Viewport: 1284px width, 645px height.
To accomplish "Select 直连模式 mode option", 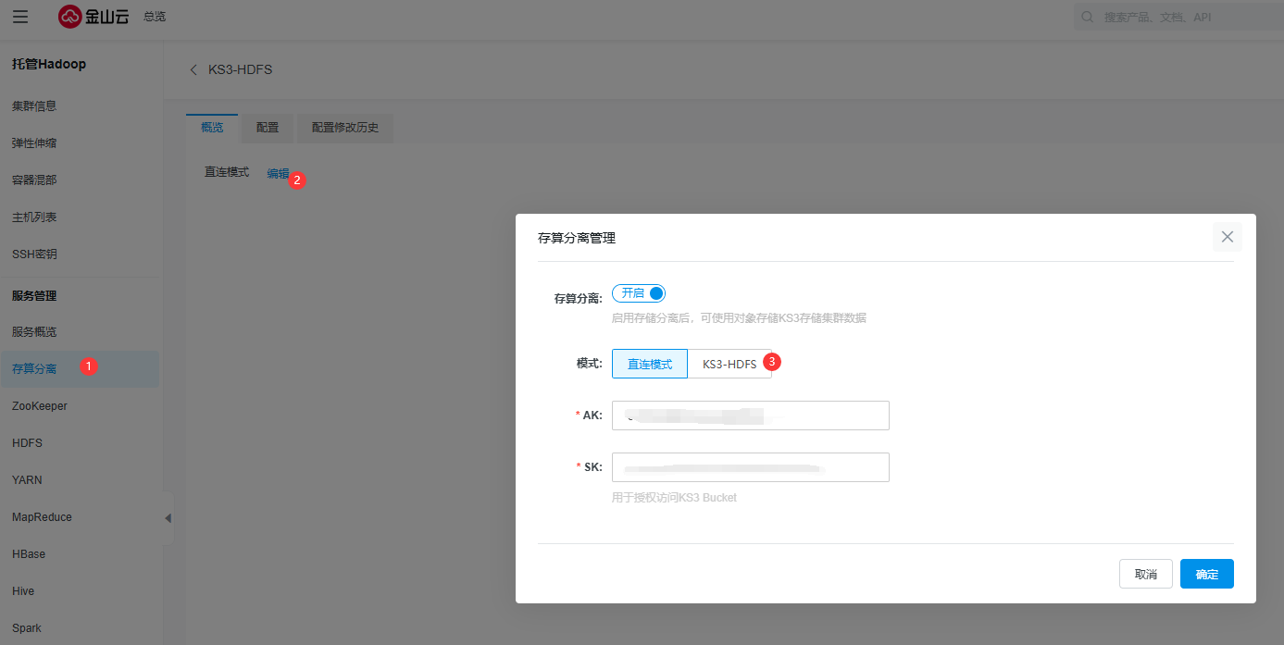I will click(650, 365).
